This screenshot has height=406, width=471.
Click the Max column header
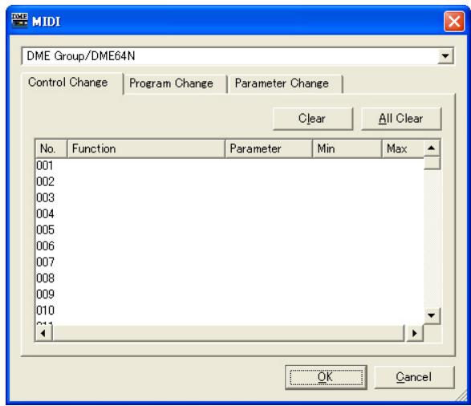point(403,148)
